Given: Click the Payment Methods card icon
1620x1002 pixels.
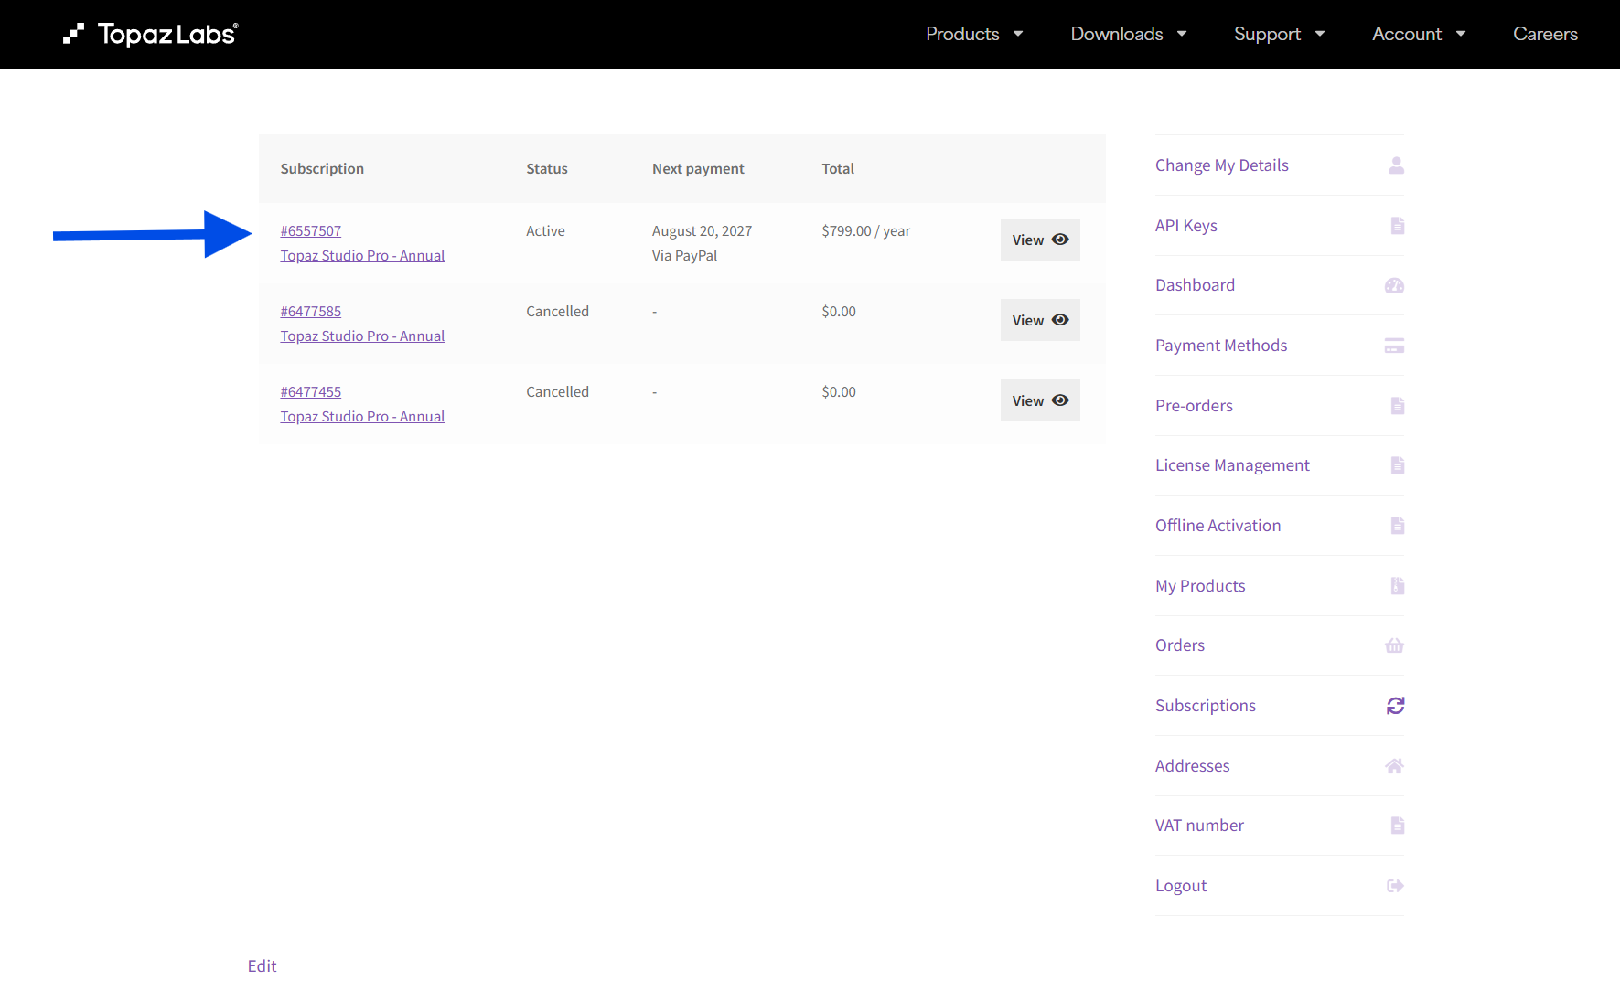Looking at the screenshot, I should pos(1394,346).
